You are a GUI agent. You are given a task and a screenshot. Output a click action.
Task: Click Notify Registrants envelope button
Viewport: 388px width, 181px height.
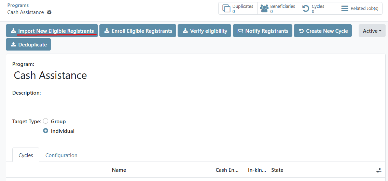click(262, 31)
